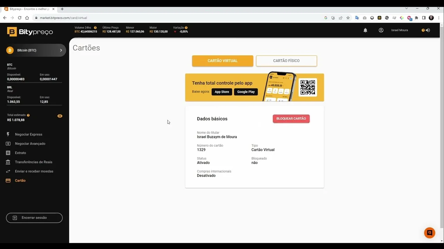The width and height of the screenshot is (444, 249).
Task: Click the Encerrar sessão button
Action: pyautogui.click(x=34, y=218)
